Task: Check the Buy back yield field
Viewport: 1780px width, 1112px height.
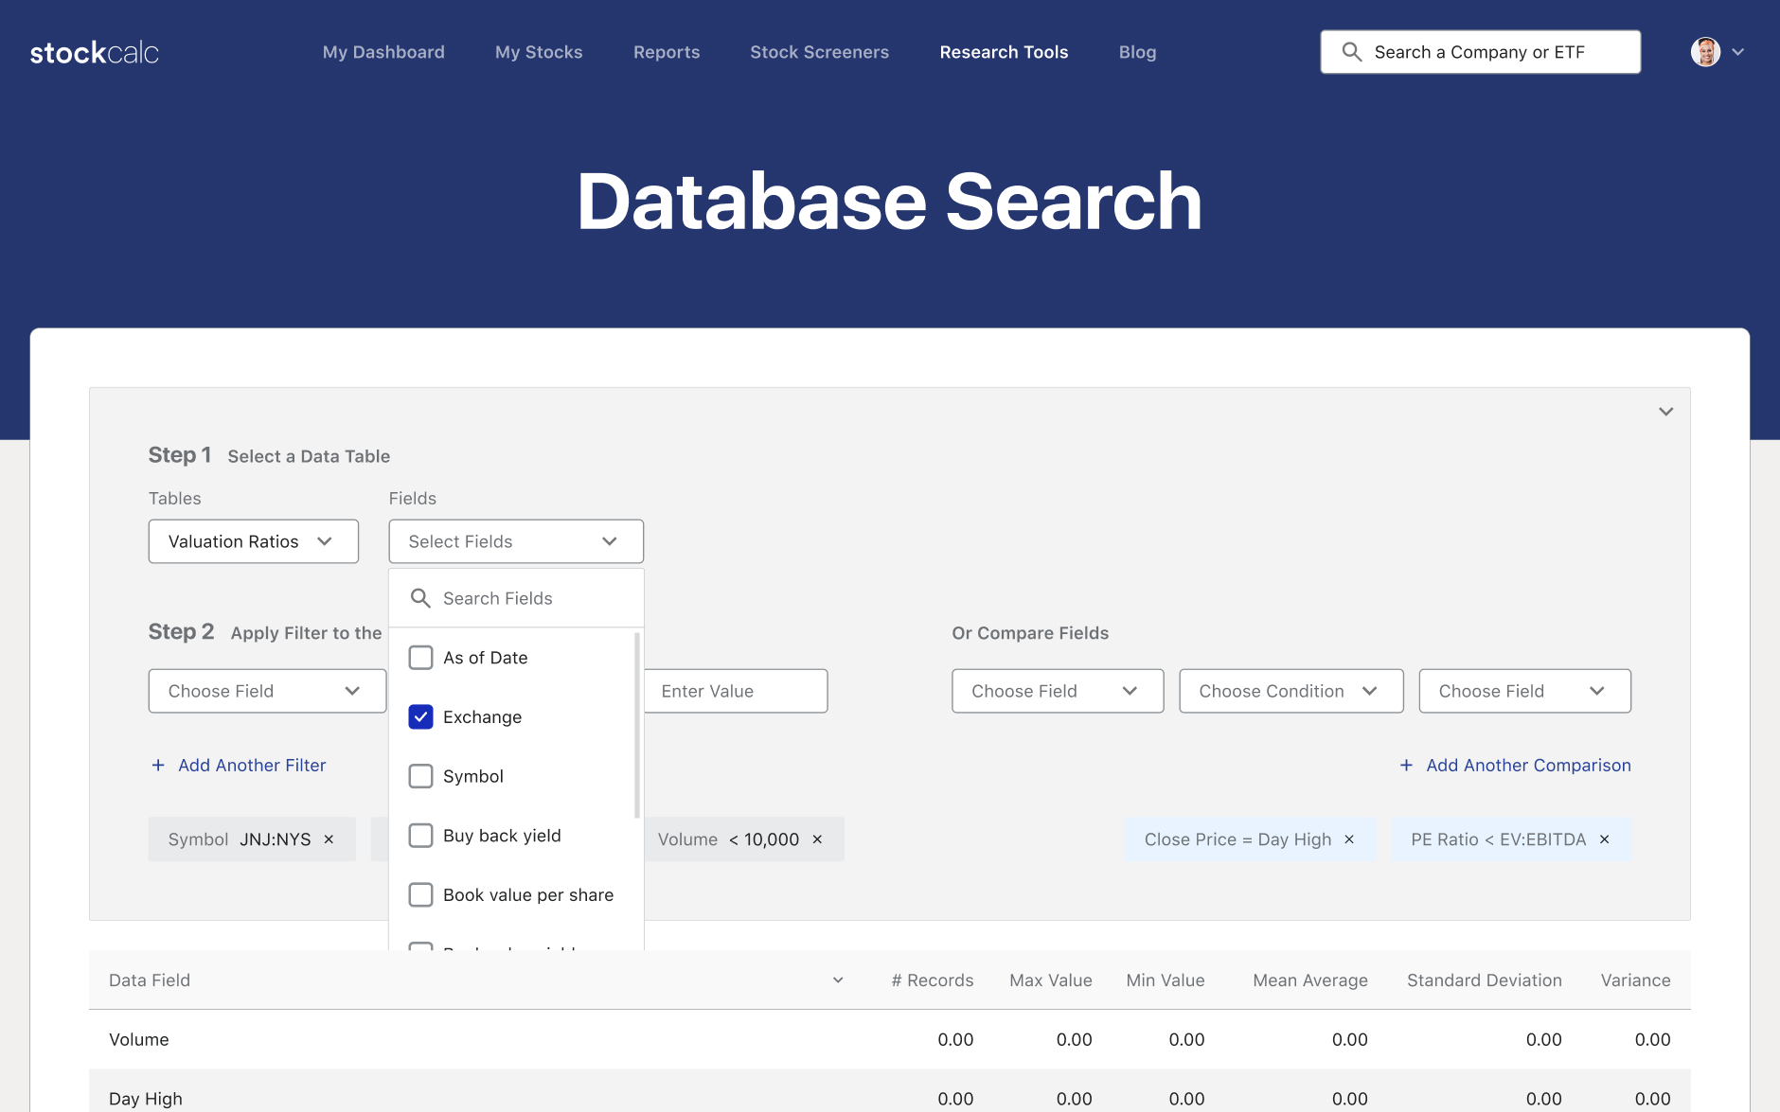Action: pos(420,836)
